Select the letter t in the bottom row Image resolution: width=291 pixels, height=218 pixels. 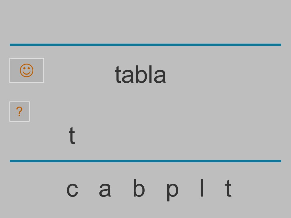(228, 188)
